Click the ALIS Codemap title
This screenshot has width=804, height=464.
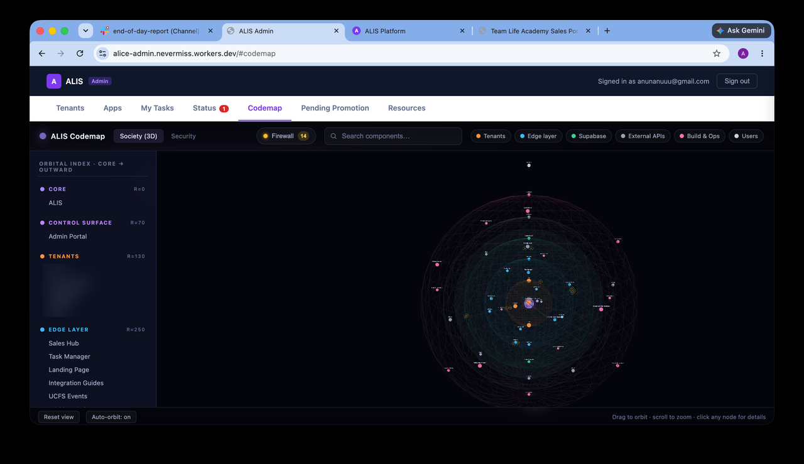(78, 136)
